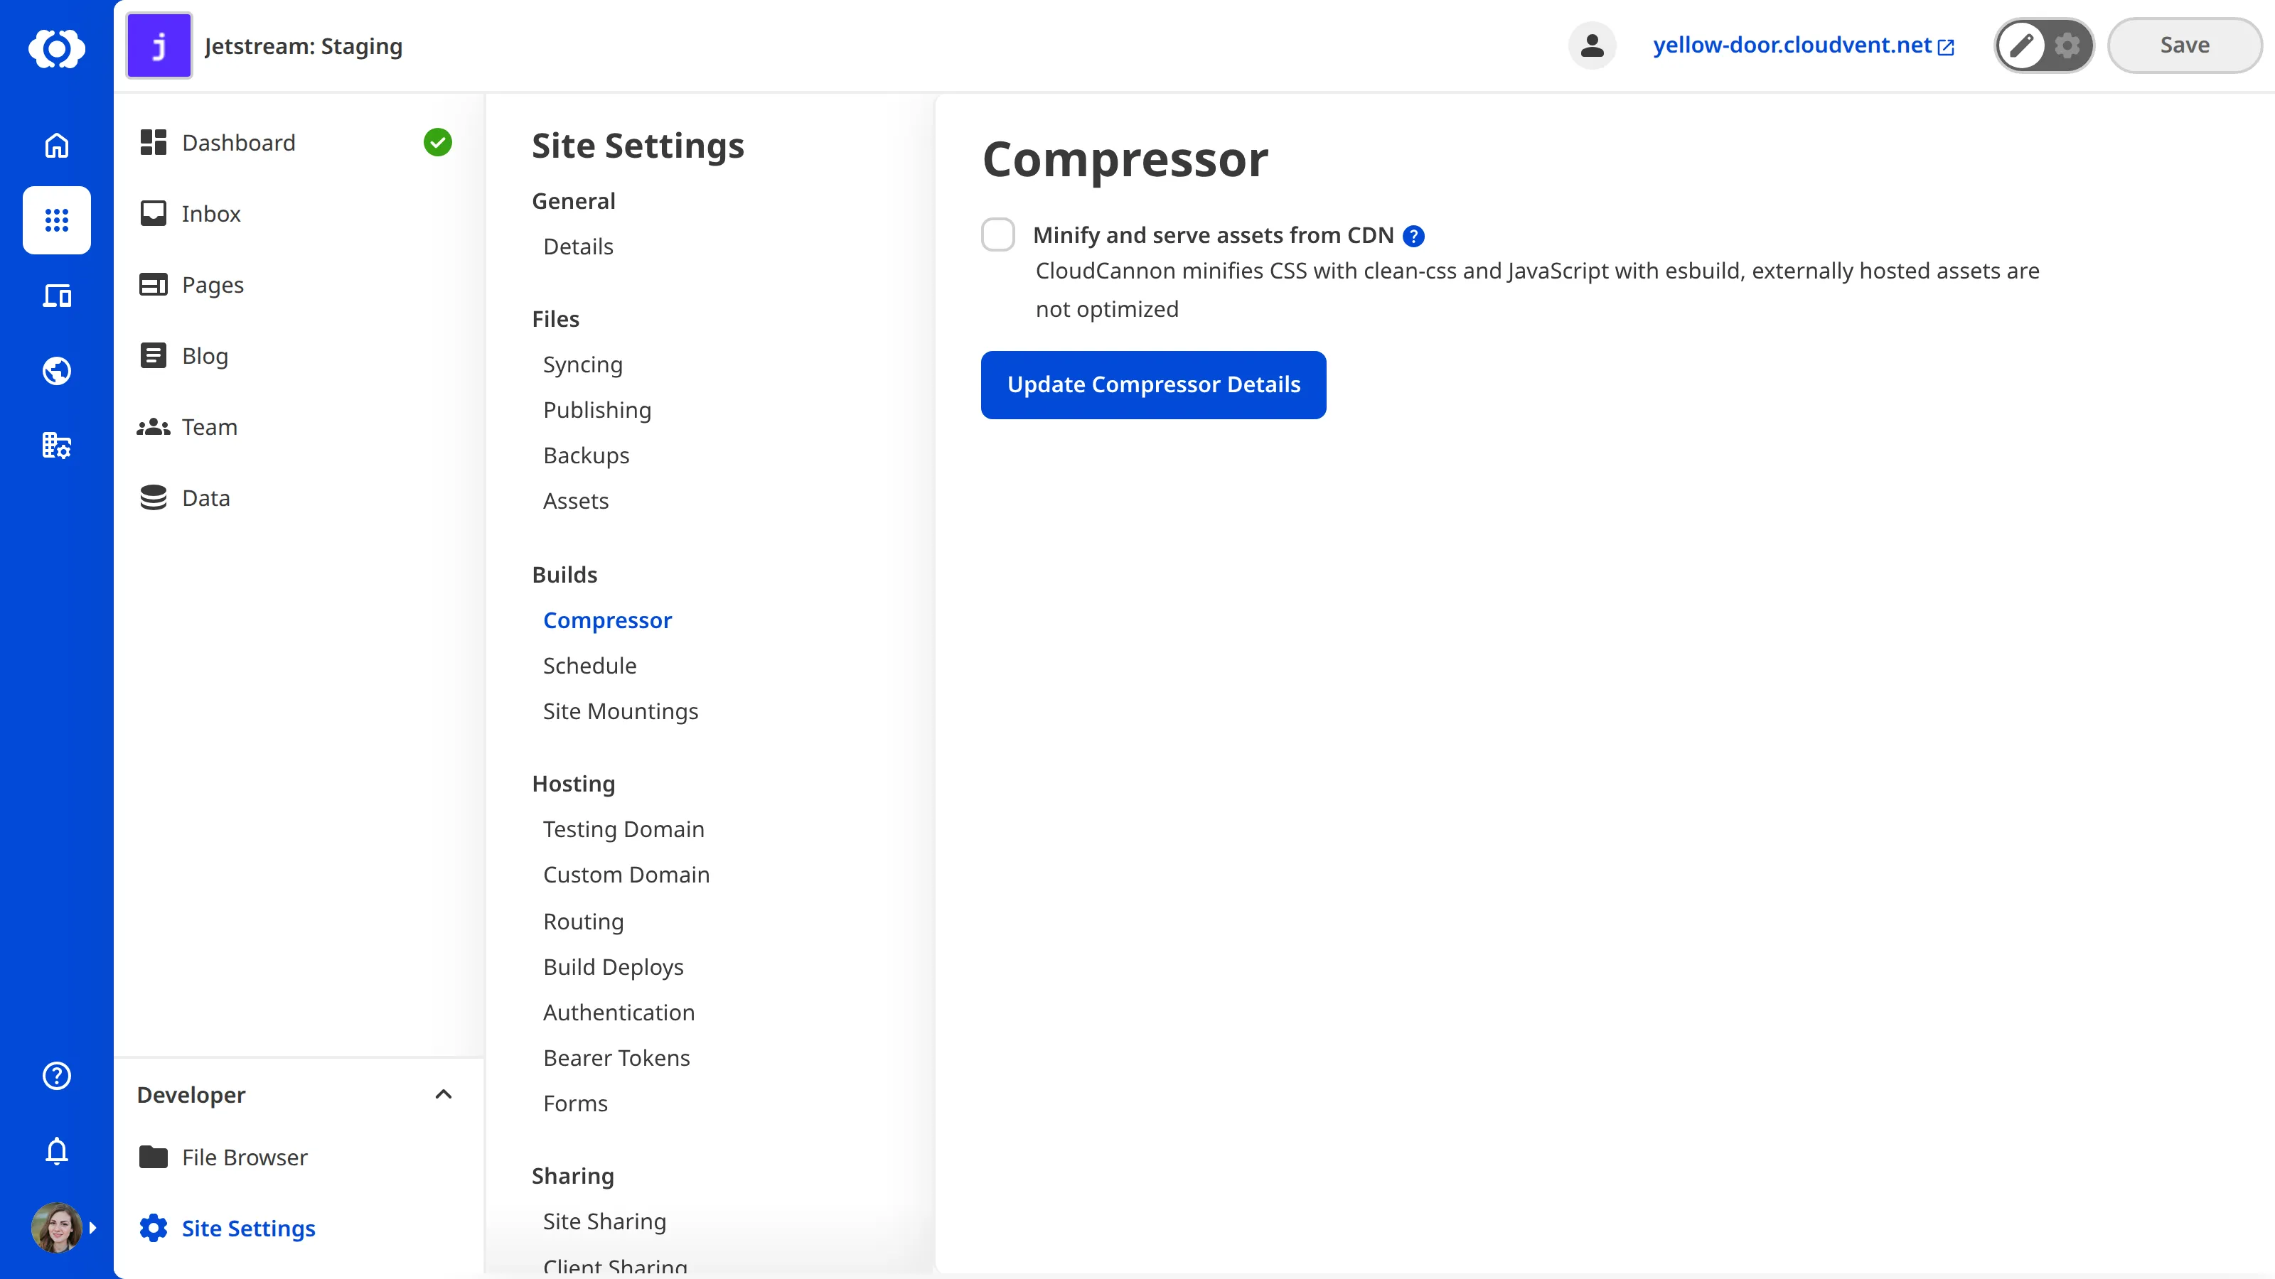
Task: Switch to the gear settings mode
Action: [2067, 45]
